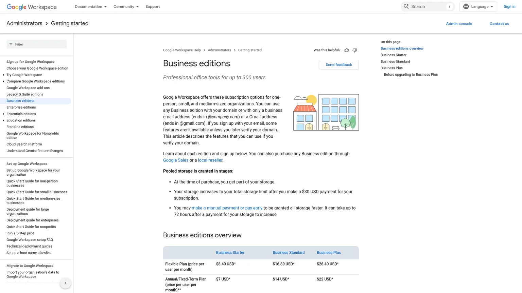Open Run a 5-step pilot item

(x=20, y=233)
